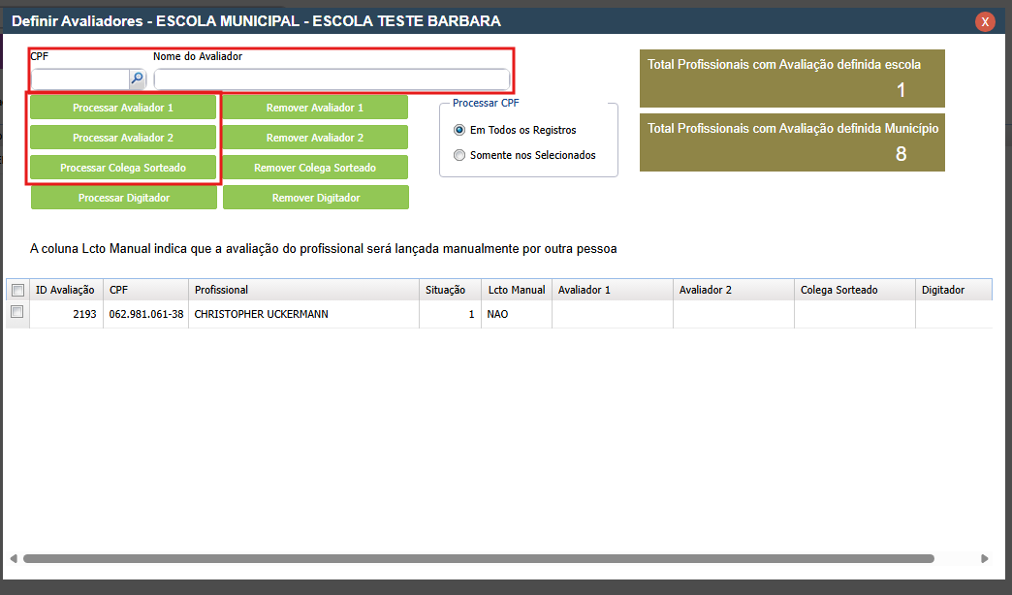The image size is (1012, 595).
Task: Click Remover Avaliador 2 button
Action: (315, 138)
